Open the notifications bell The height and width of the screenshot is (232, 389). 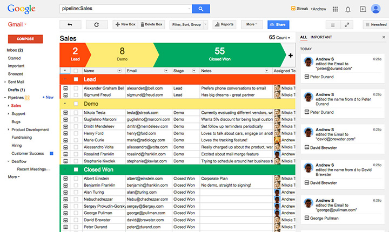click(x=348, y=9)
